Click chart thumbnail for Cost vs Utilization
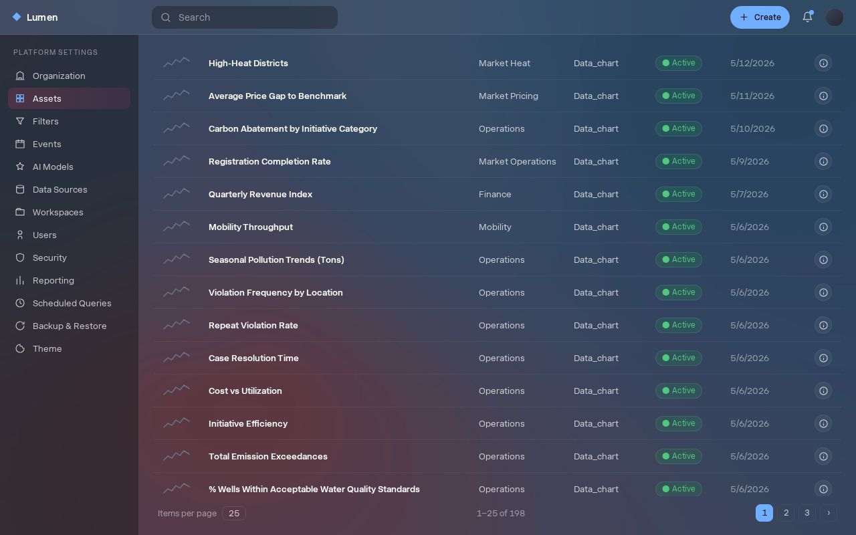The height and width of the screenshot is (535, 856). point(177,391)
